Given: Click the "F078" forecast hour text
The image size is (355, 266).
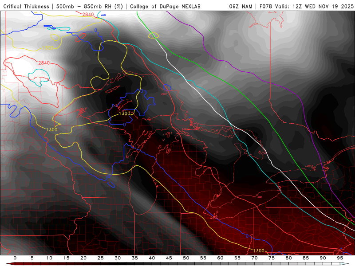Looking at the screenshot, I should (266, 7).
